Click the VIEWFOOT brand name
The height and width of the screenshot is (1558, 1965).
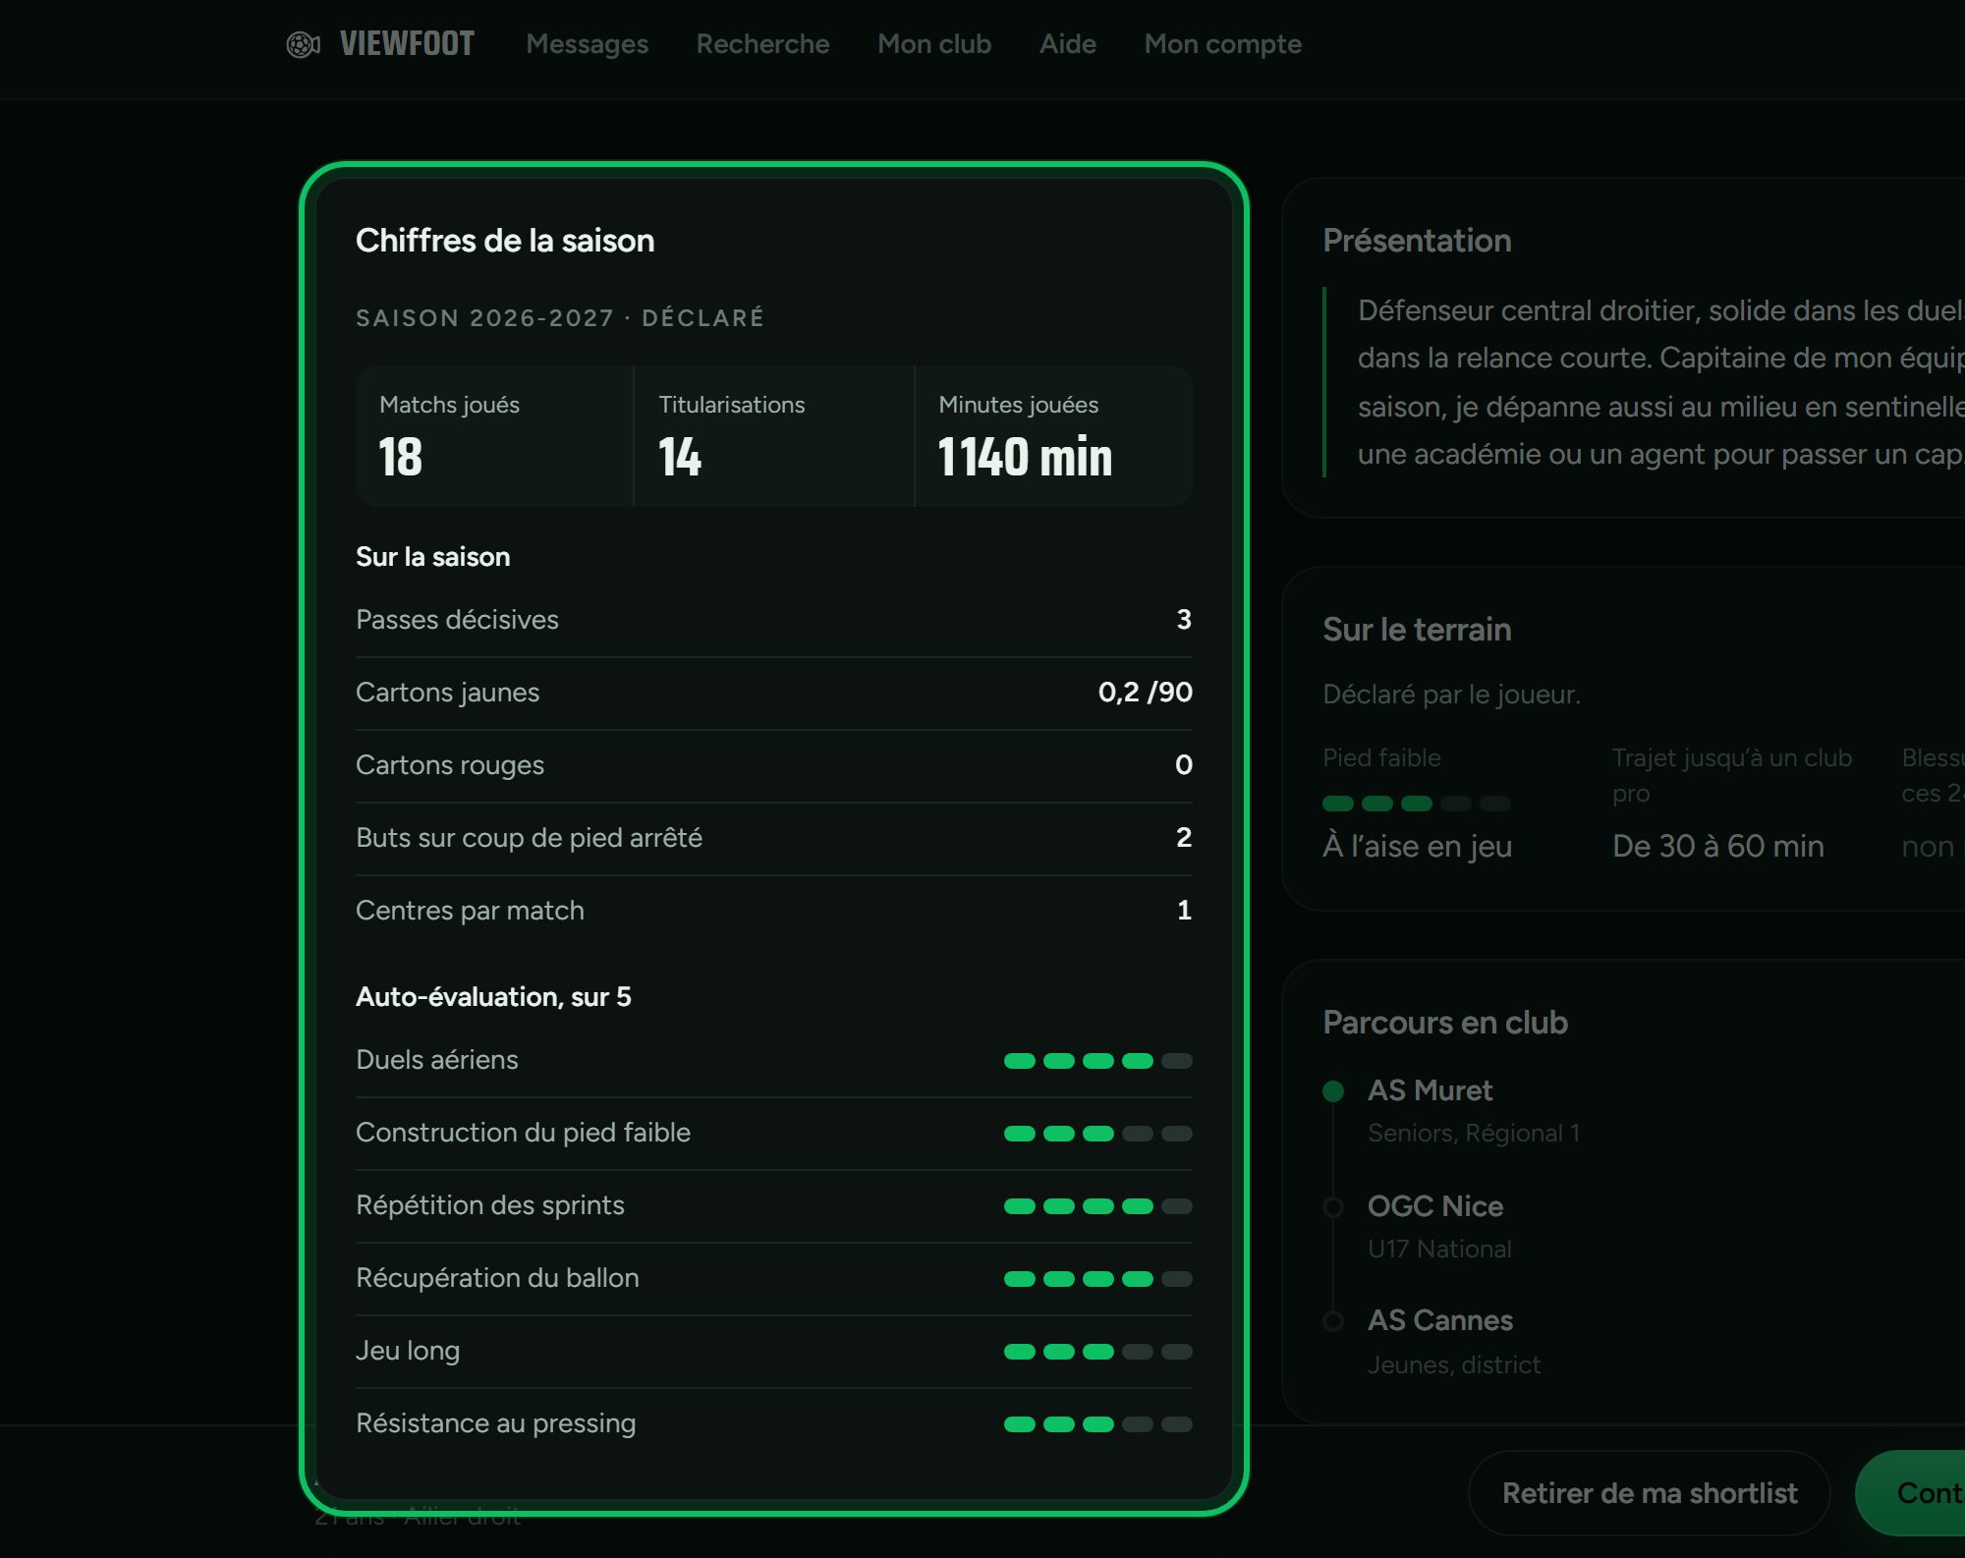pos(407,44)
